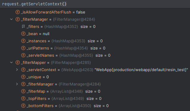Click the request.getServletContext() expression field

coord(95,4)
